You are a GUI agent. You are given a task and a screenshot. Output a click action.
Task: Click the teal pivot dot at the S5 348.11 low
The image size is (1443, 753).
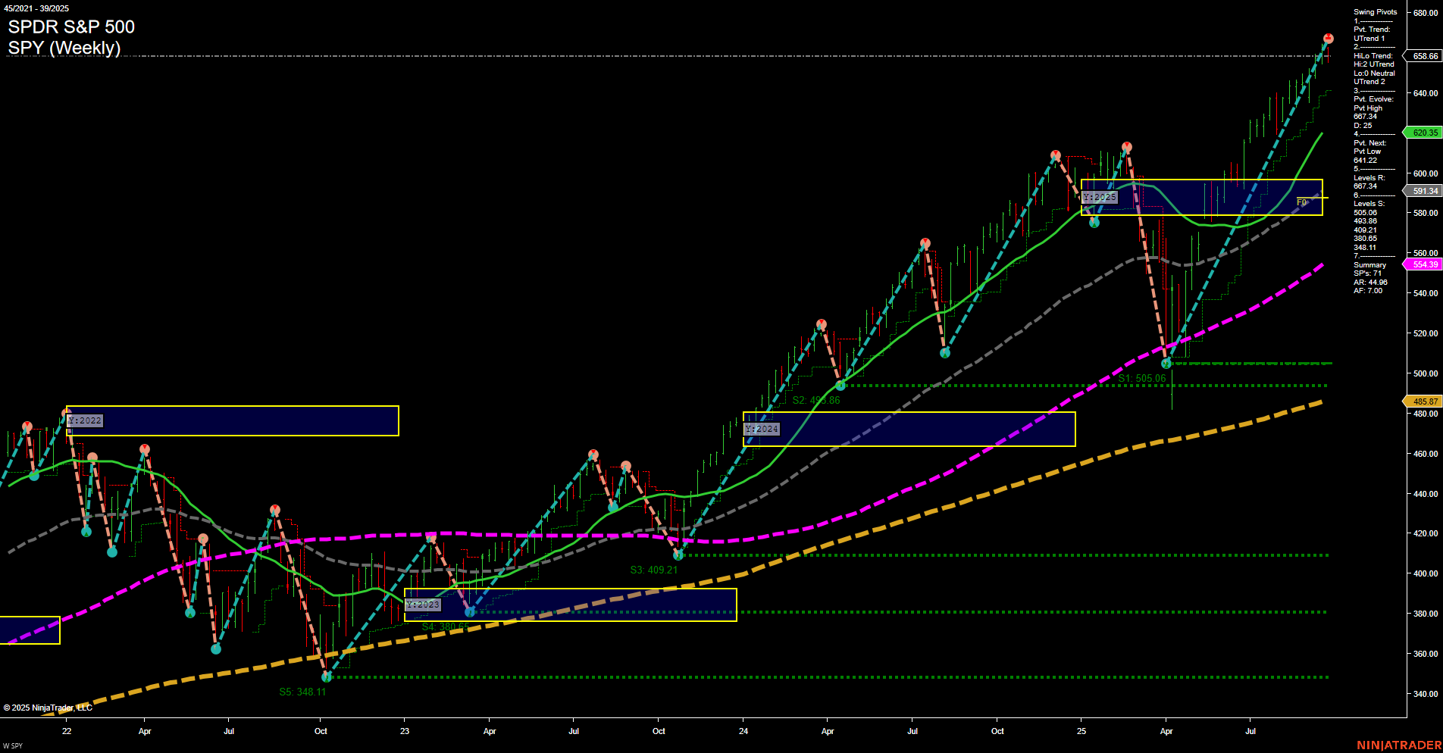click(x=325, y=676)
